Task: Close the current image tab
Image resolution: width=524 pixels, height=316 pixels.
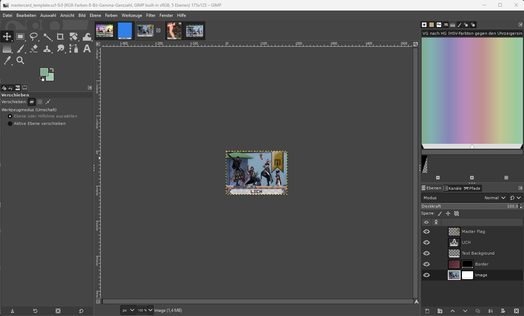Action: pos(159,31)
